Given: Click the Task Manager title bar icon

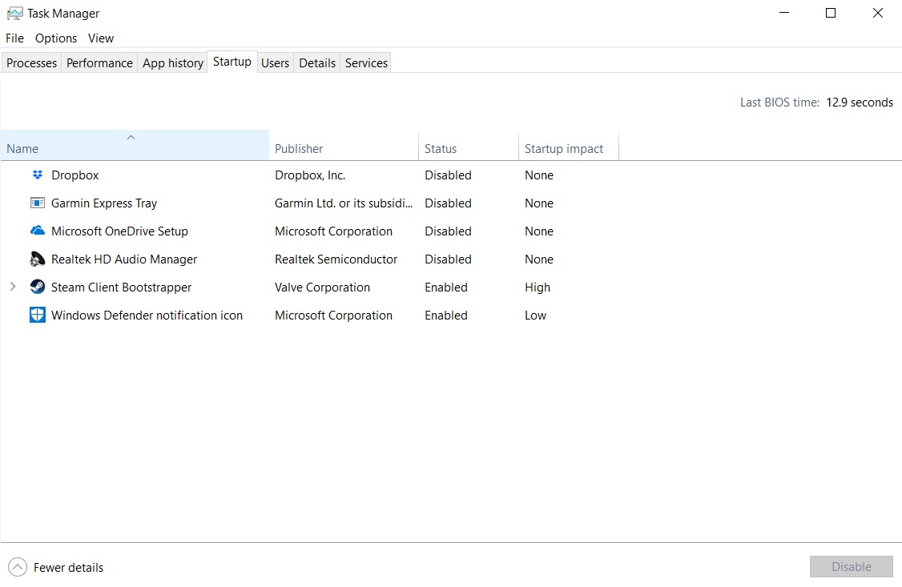Looking at the screenshot, I should coord(15,14).
